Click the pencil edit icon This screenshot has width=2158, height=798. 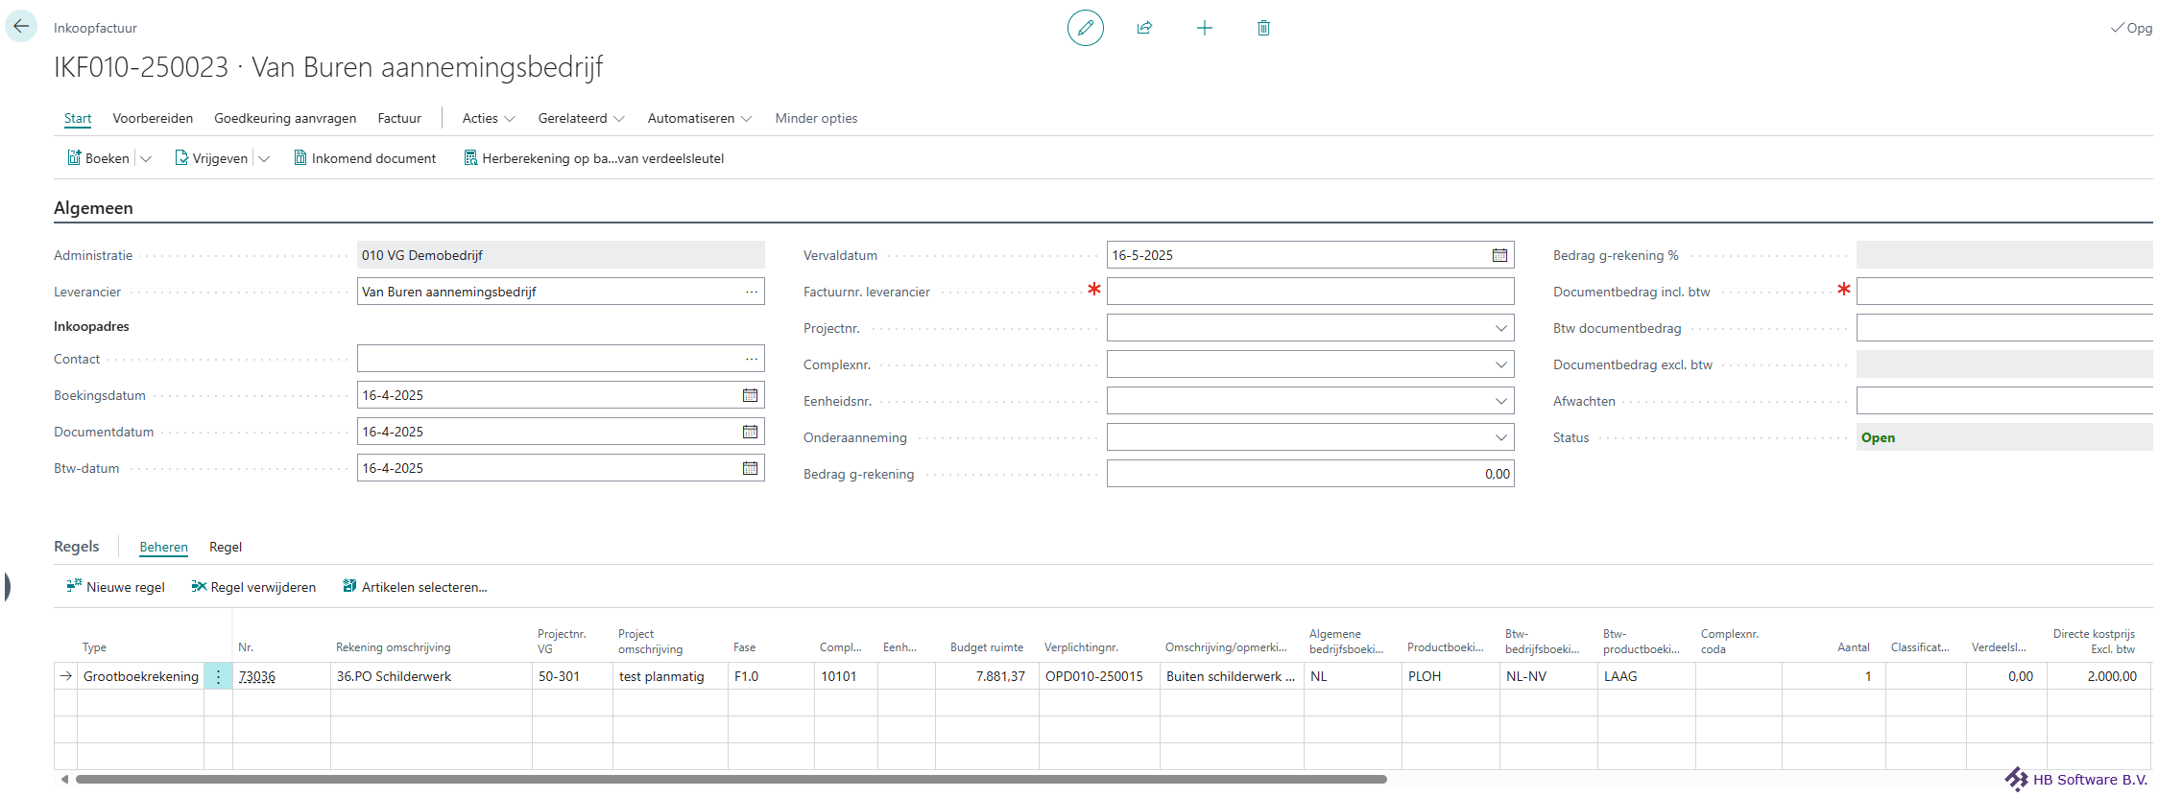(x=1085, y=28)
